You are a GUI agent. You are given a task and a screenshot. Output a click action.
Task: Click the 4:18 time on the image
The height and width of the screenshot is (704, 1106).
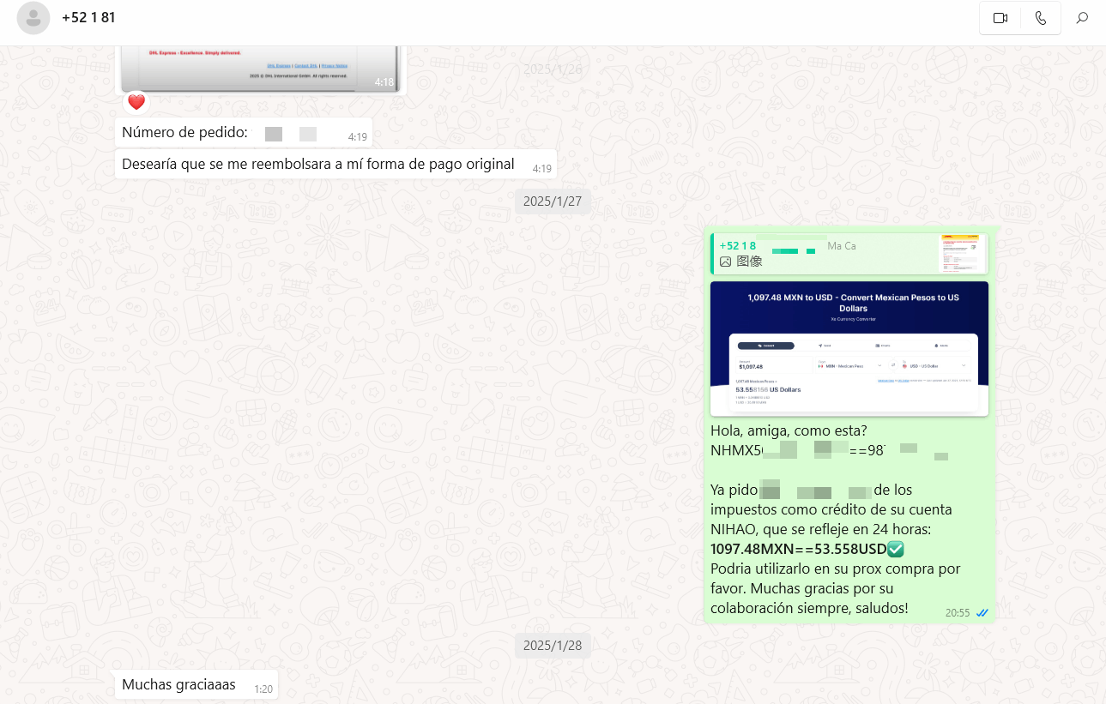(384, 82)
